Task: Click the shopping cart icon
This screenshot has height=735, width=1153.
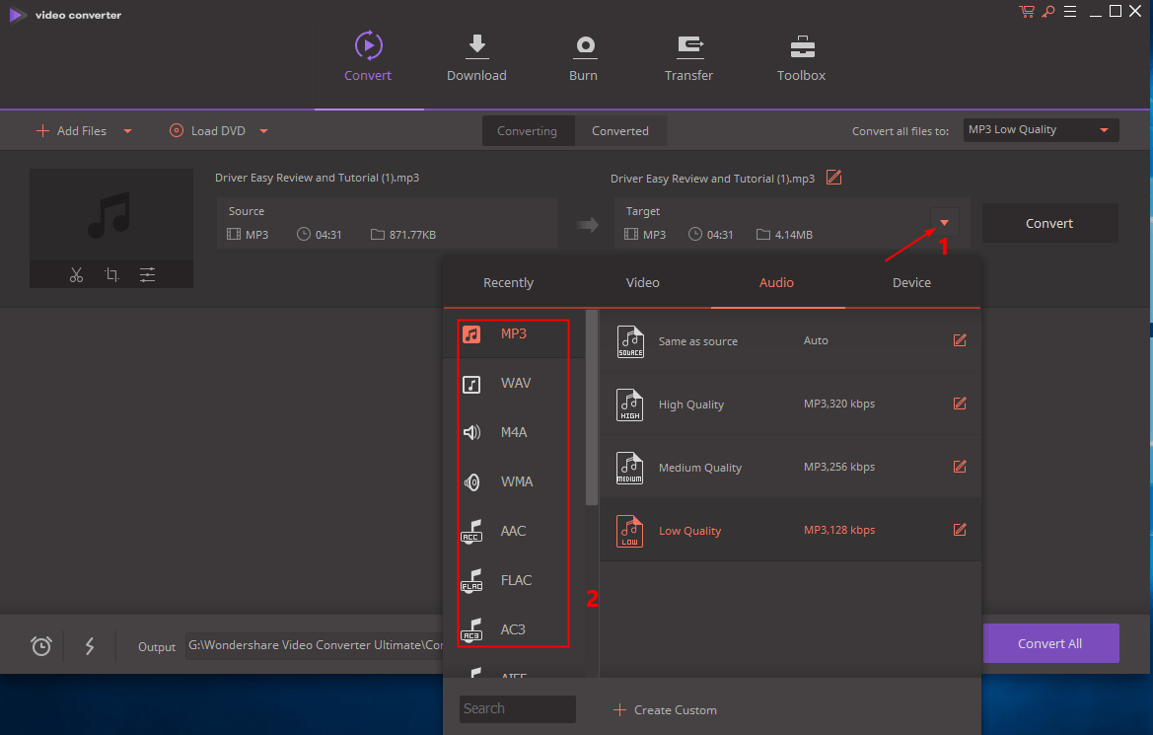Action: (1027, 11)
